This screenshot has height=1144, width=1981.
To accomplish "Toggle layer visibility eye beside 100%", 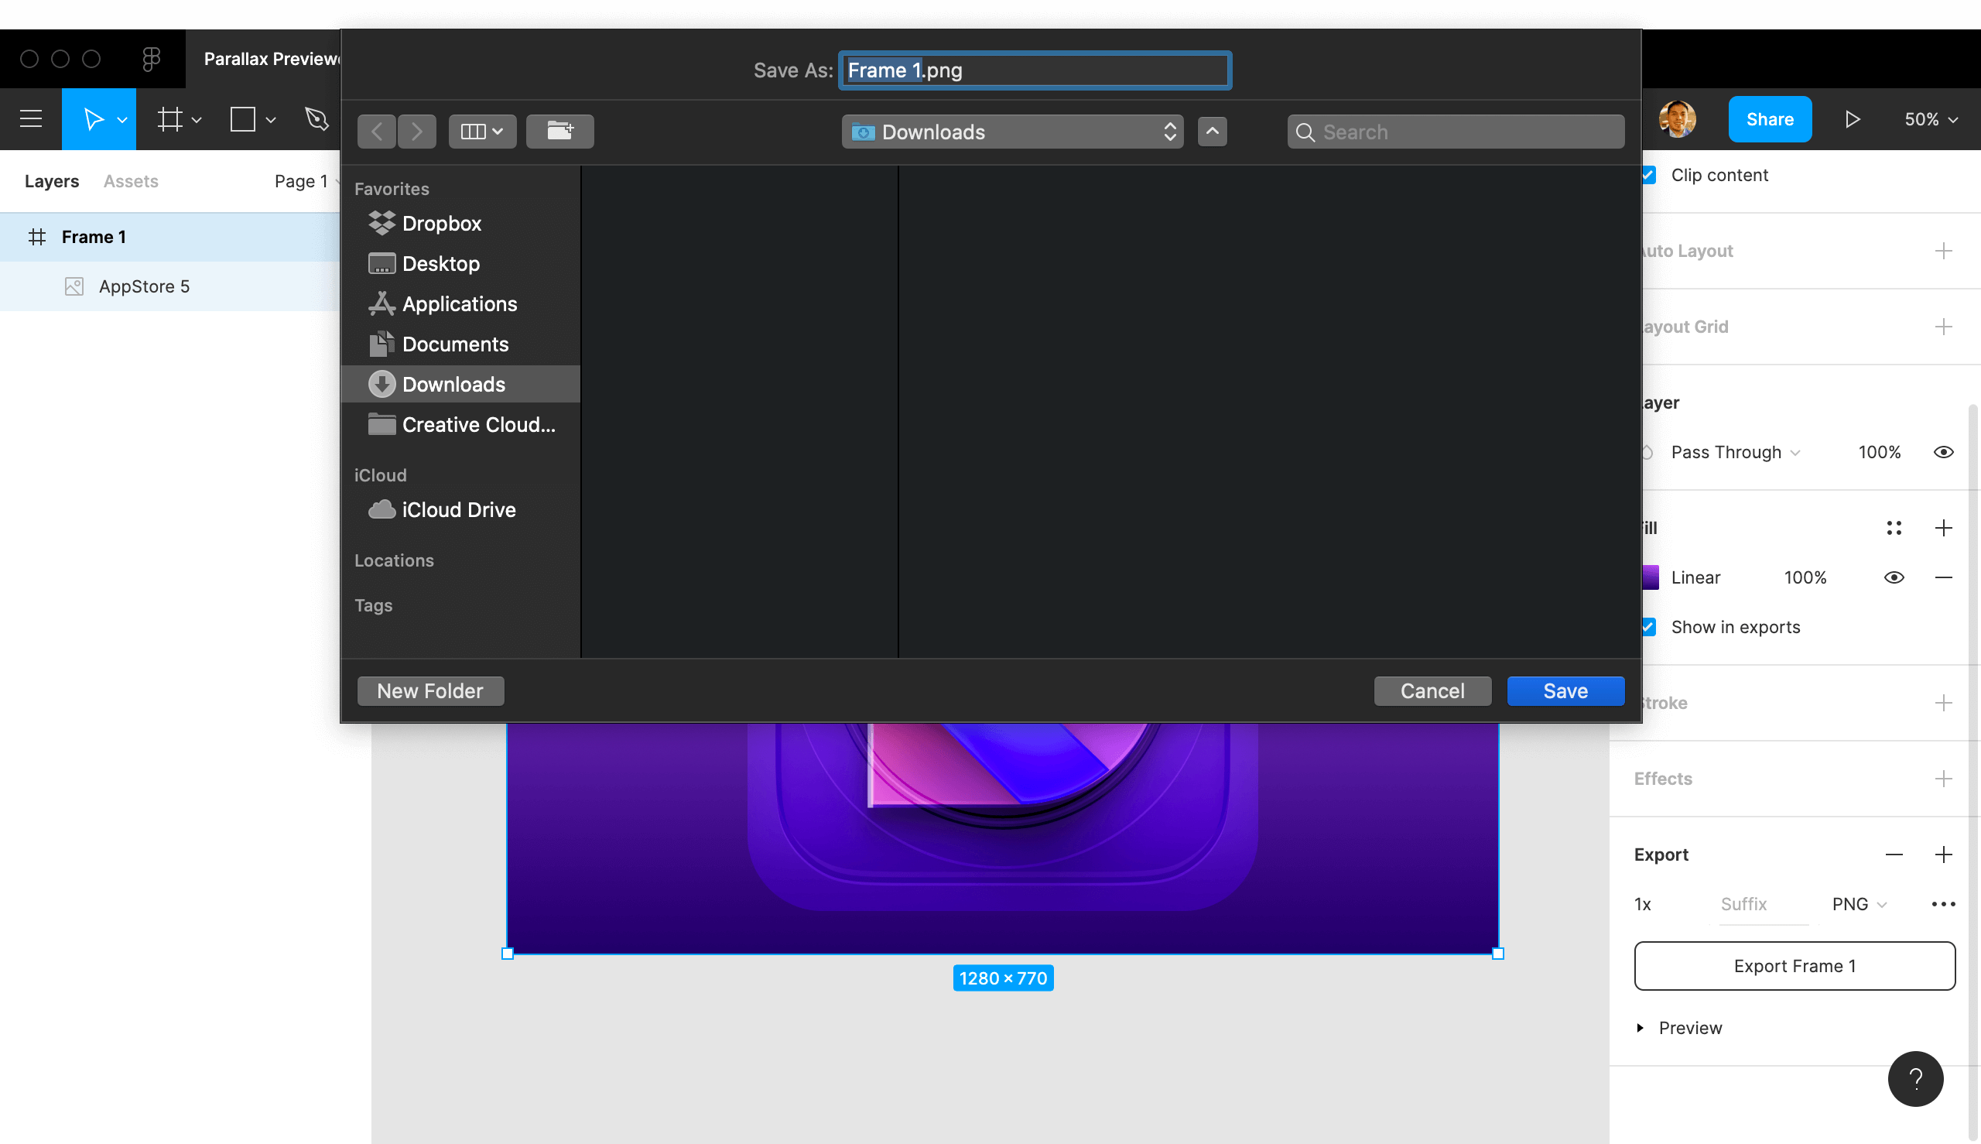I will point(1942,452).
